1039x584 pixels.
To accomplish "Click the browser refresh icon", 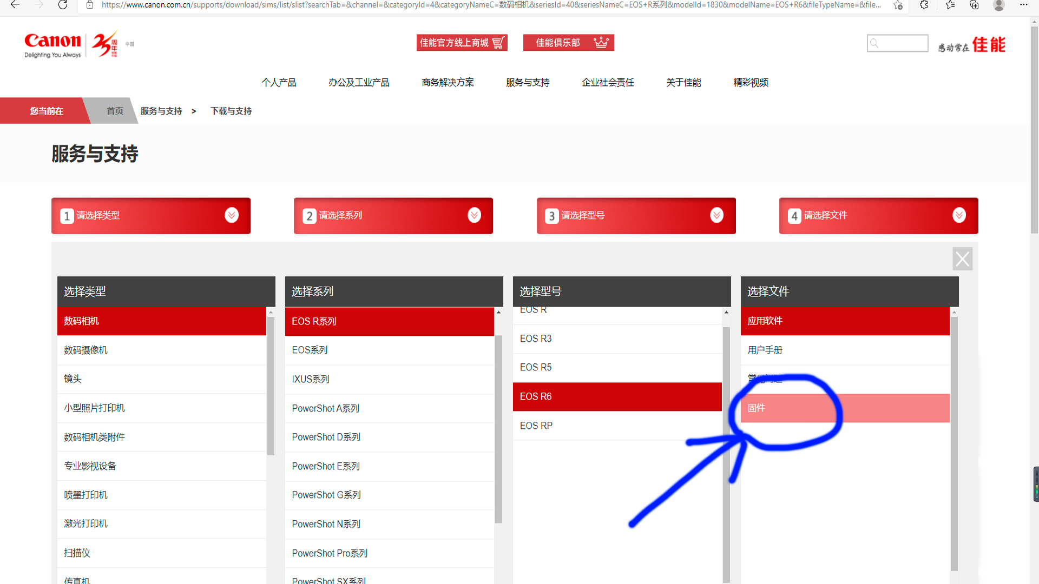I will tap(63, 5).
